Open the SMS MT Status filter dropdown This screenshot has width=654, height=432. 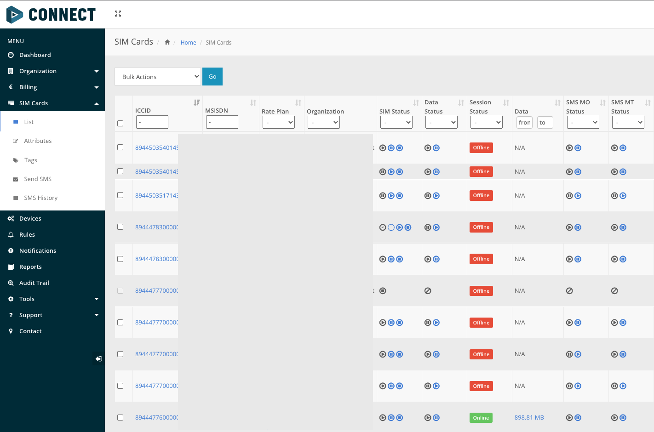(628, 122)
